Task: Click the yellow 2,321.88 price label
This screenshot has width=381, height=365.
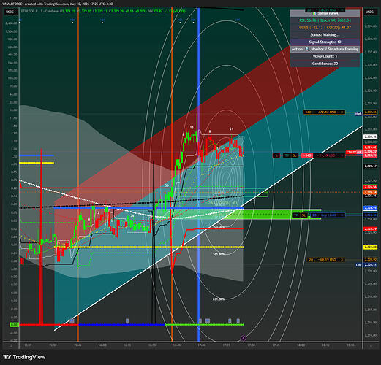Action: 370,247
